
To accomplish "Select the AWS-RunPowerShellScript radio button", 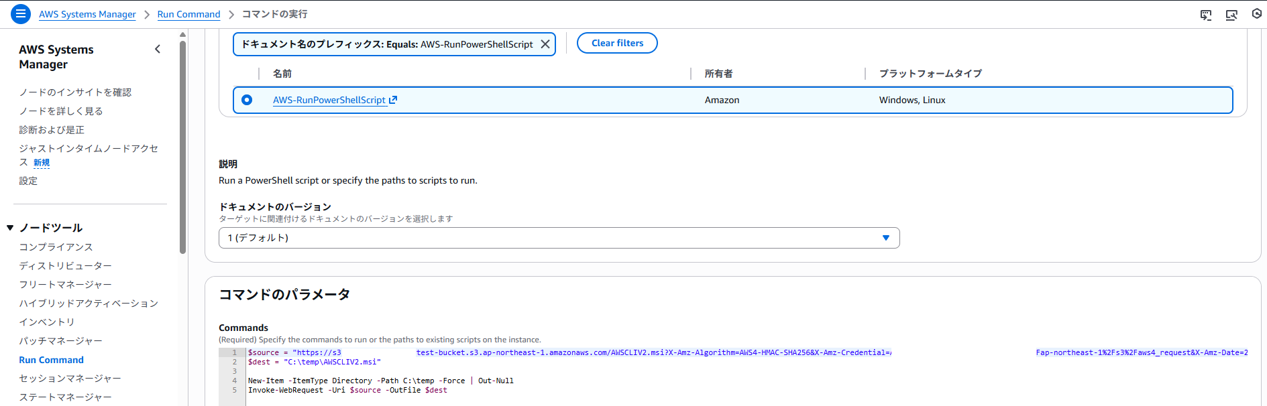I will coord(247,100).
